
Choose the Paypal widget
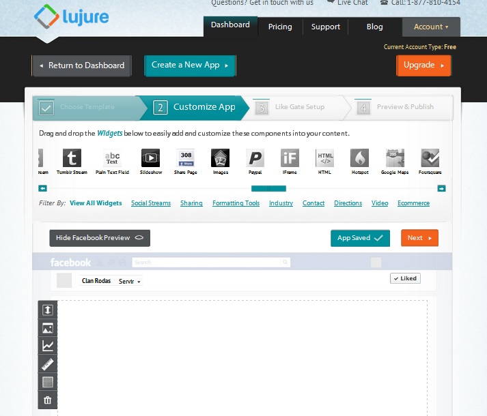(255, 158)
